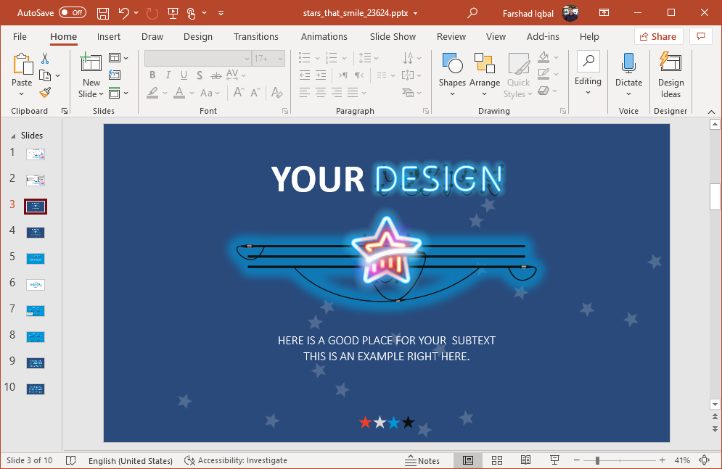Click Fit slide to current window
The height and width of the screenshot is (469, 722).
click(704, 460)
